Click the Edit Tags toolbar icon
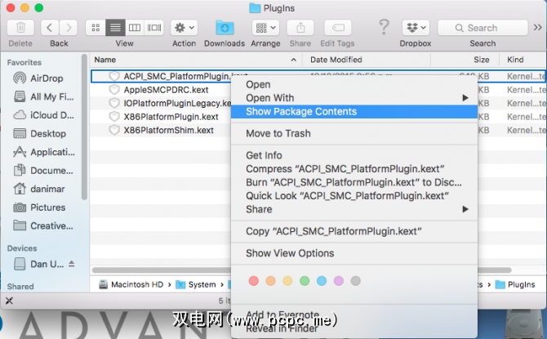This screenshot has height=339, width=547. click(337, 28)
